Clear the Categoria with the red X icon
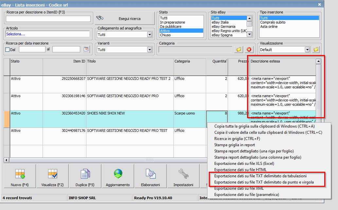 (249, 50)
